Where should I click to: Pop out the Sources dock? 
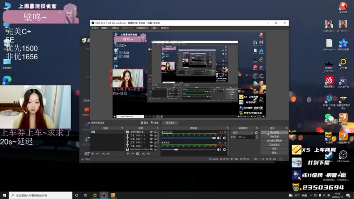click(x=158, y=128)
